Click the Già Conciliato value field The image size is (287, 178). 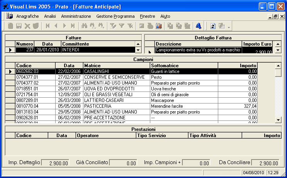123,163
